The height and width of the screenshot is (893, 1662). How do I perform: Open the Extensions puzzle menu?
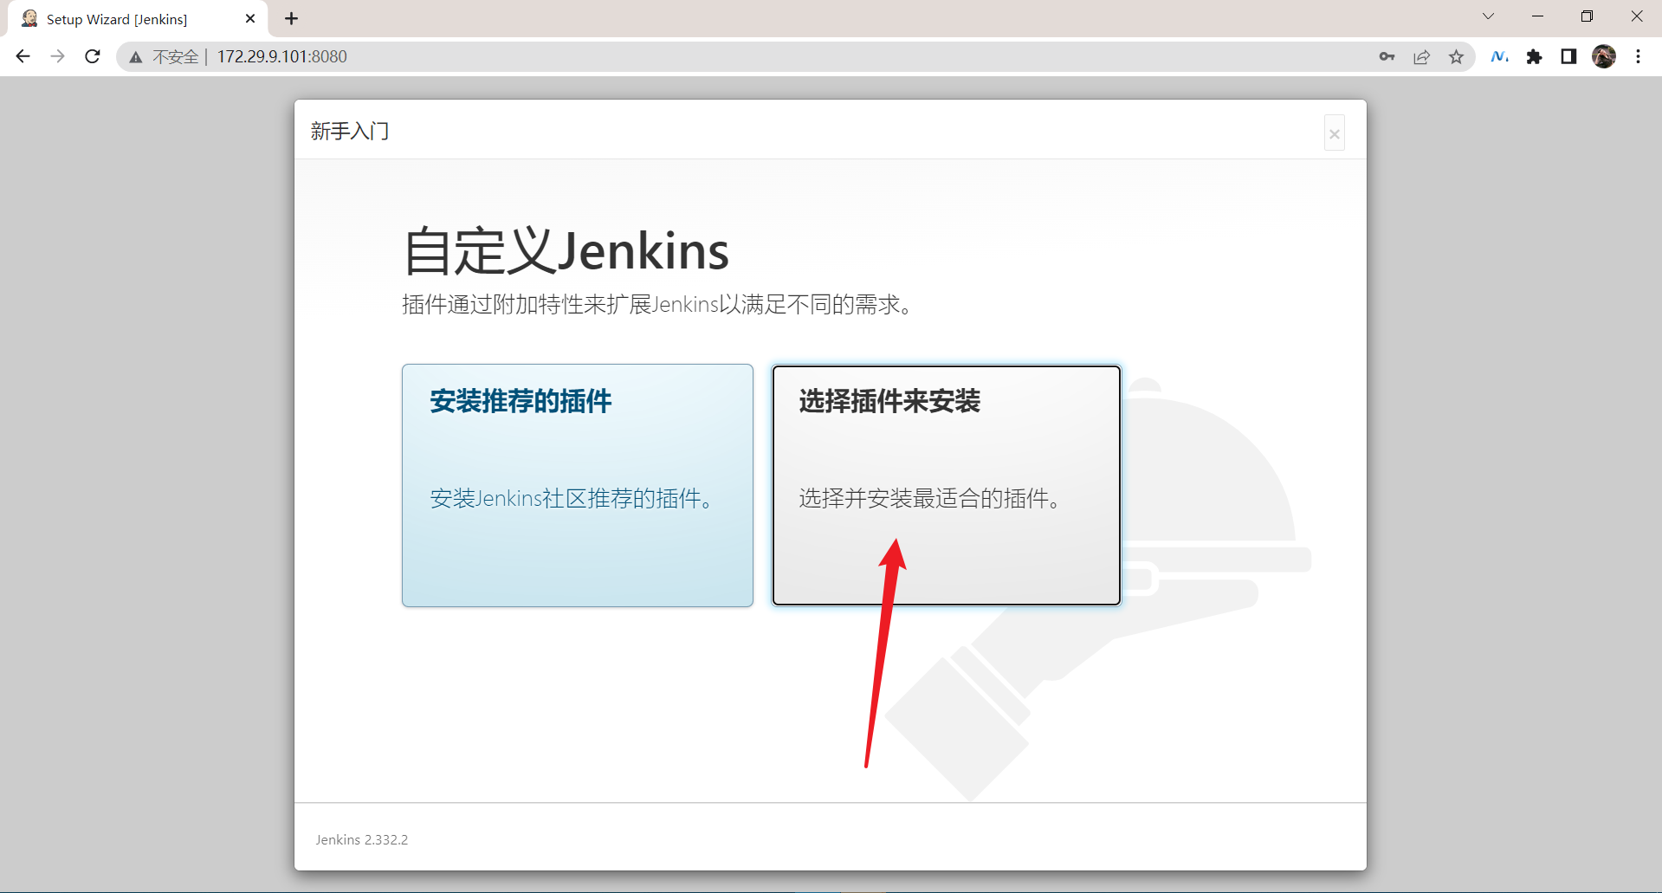[1534, 56]
